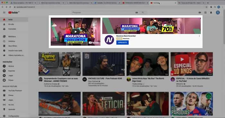Open Música channel subscription
The image size is (225, 118).
tap(14, 66)
